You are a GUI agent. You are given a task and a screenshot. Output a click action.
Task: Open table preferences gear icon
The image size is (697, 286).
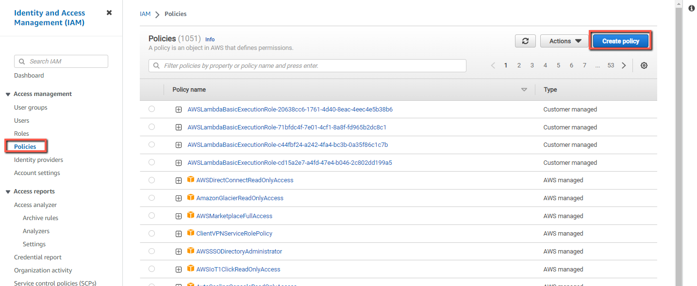tap(644, 65)
